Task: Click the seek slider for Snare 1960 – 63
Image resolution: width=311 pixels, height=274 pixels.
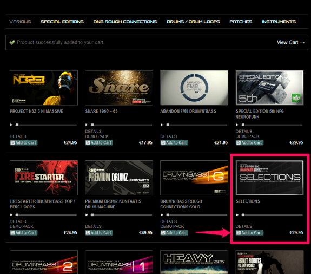Action: (121, 125)
